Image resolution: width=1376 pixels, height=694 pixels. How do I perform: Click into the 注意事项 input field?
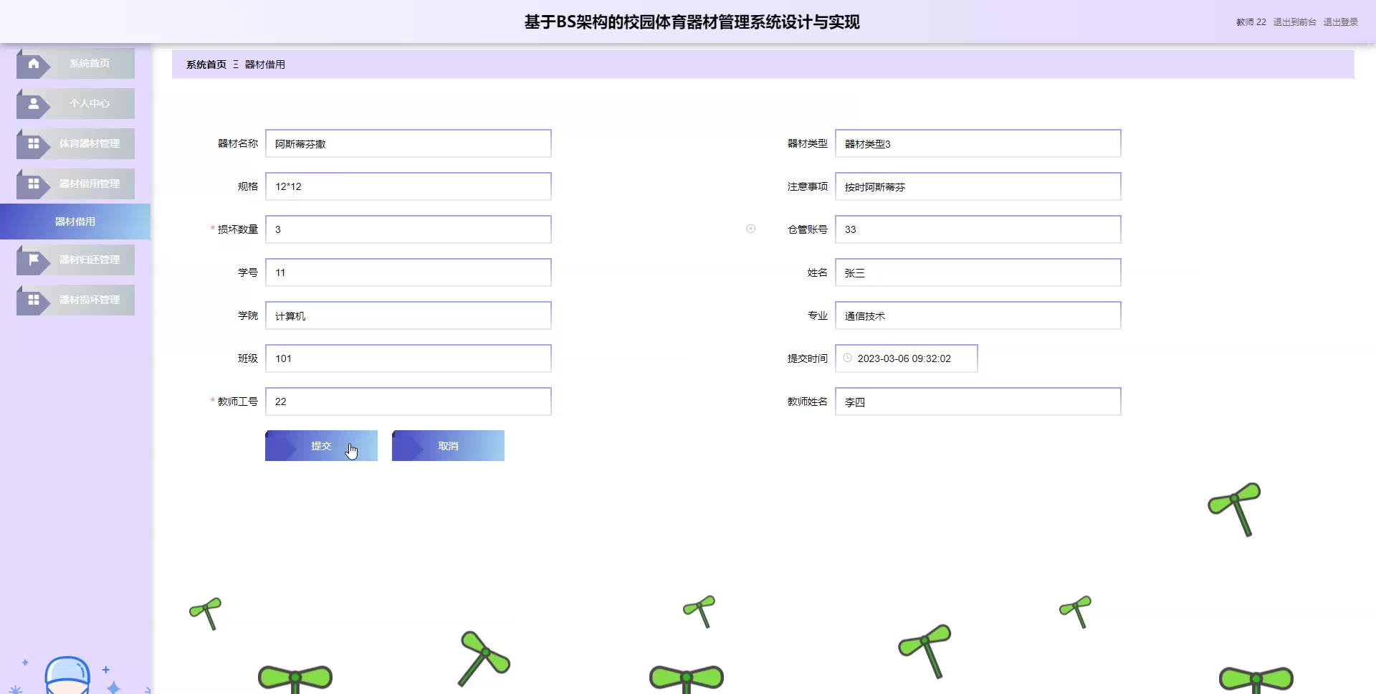click(x=978, y=186)
